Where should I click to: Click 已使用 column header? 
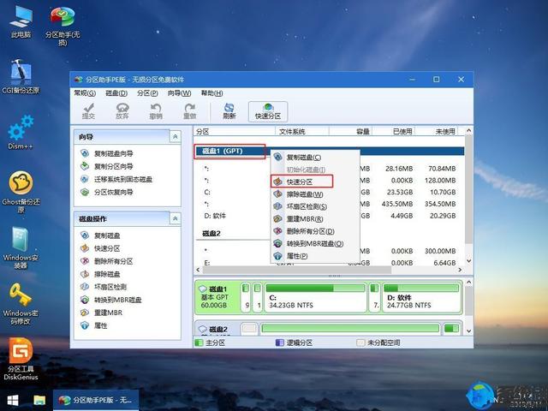tap(394, 131)
